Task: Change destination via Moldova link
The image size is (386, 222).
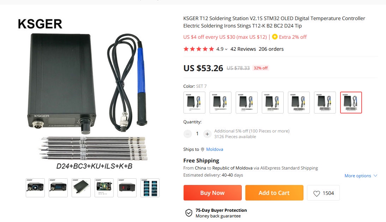Action: point(215,149)
